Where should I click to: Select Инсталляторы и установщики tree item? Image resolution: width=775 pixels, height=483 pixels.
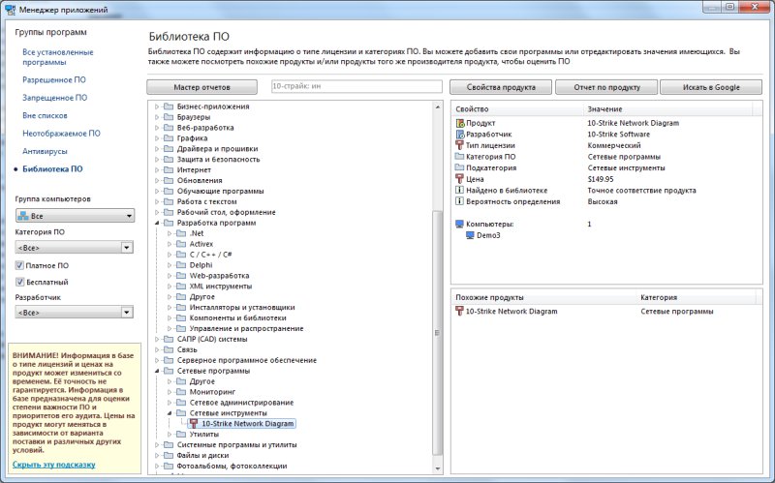(x=242, y=308)
